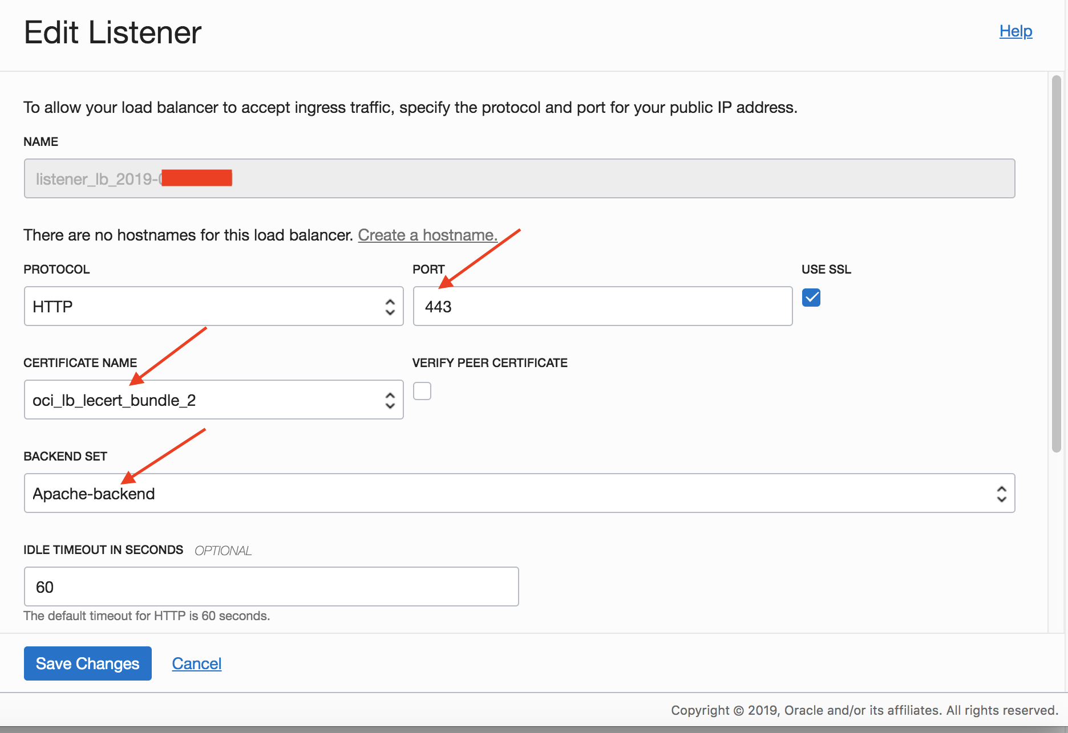Screen dimensions: 1068x733
Task: Focus the Idle Timeout in Seconds field
Action: pos(271,587)
